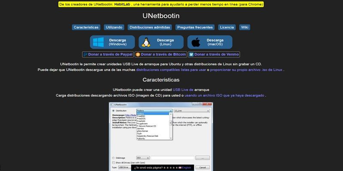The image size is (343, 171).
Task: Click the orange Bitcoin donation icon
Action: 138,55
